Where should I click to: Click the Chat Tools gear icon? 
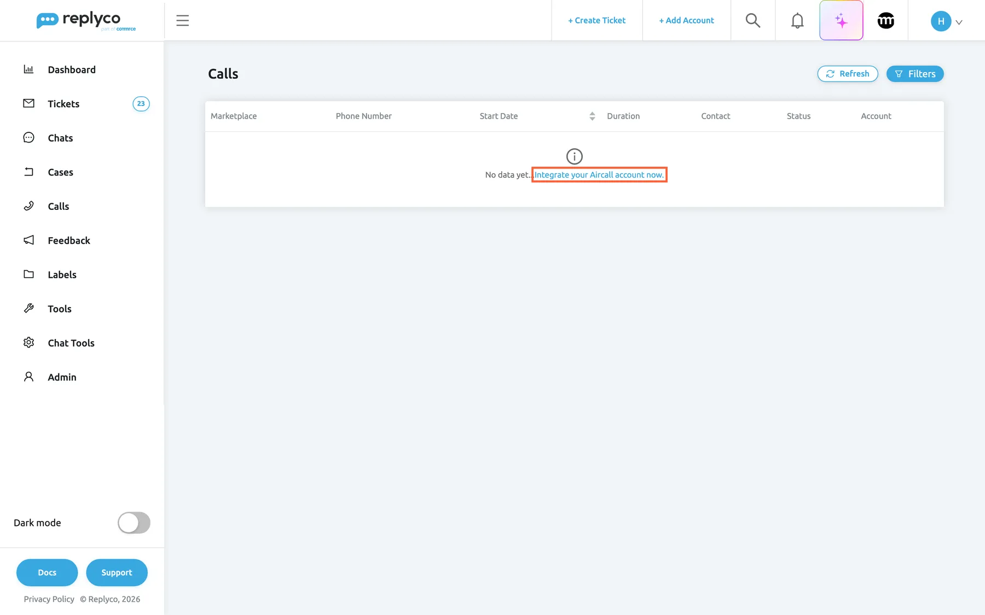(x=28, y=343)
